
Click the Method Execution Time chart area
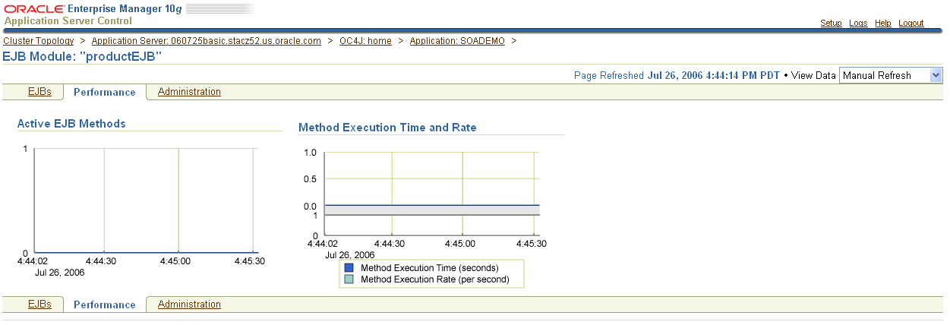[x=431, y=178]
